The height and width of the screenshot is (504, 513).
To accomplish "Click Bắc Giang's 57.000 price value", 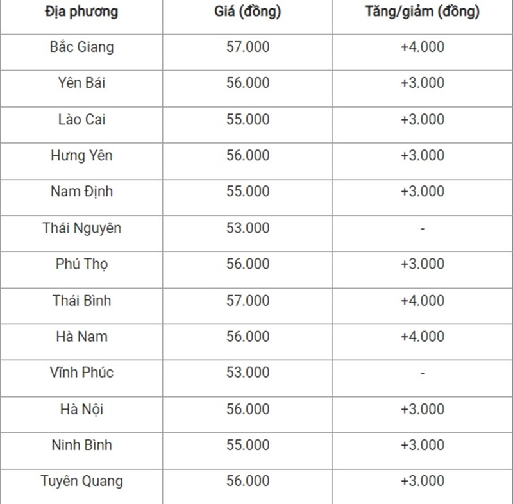I will pyautogui.click(x=248, y=47).
